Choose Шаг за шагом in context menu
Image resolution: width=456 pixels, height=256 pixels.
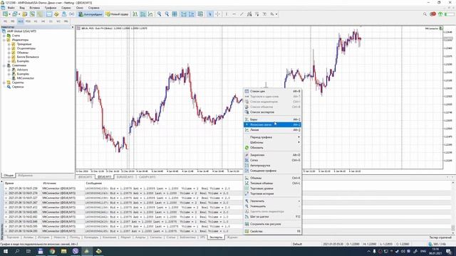point(272,216)
